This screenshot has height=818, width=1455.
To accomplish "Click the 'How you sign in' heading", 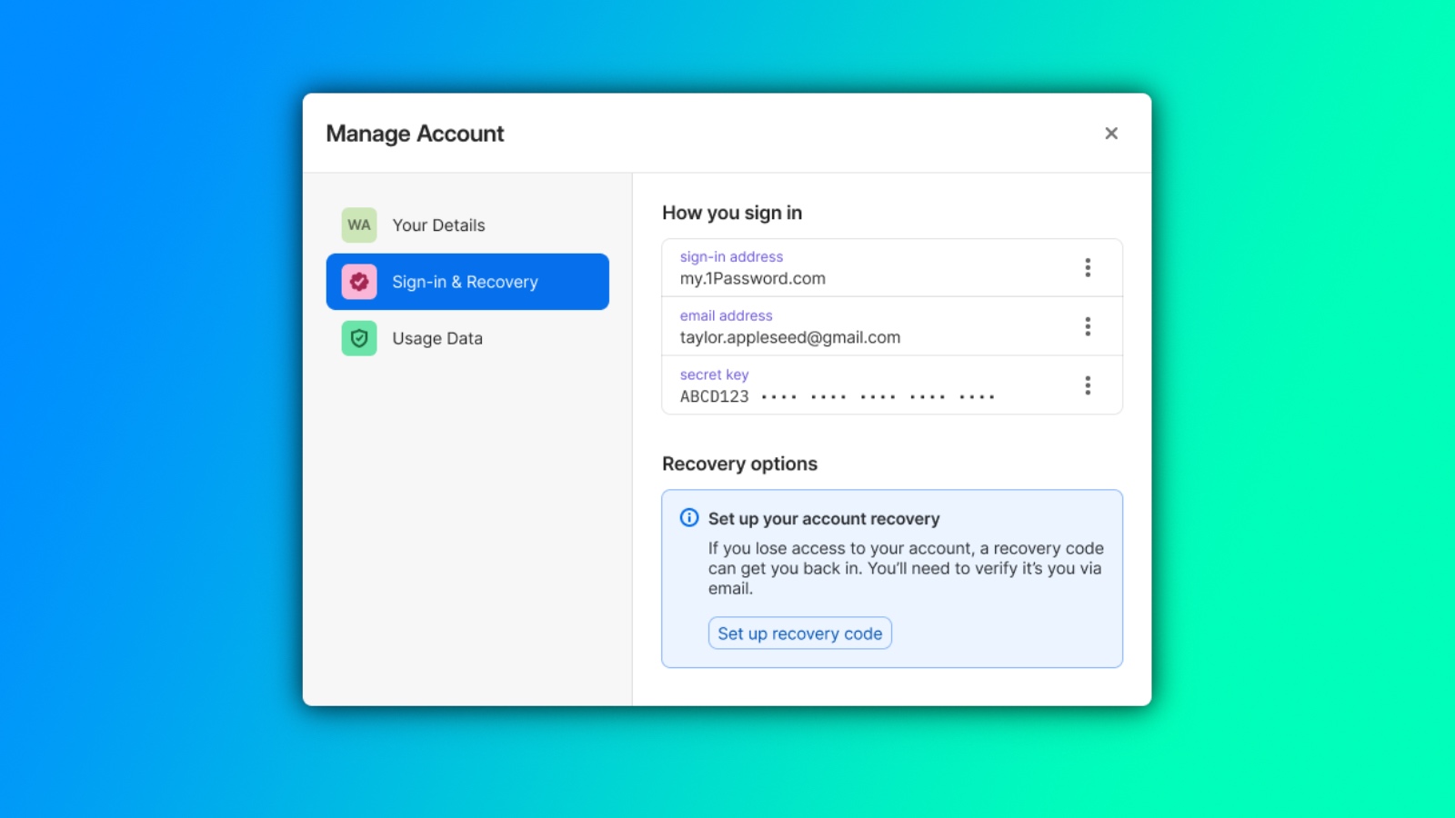I will pyautogui.click(x=732, y=213).
